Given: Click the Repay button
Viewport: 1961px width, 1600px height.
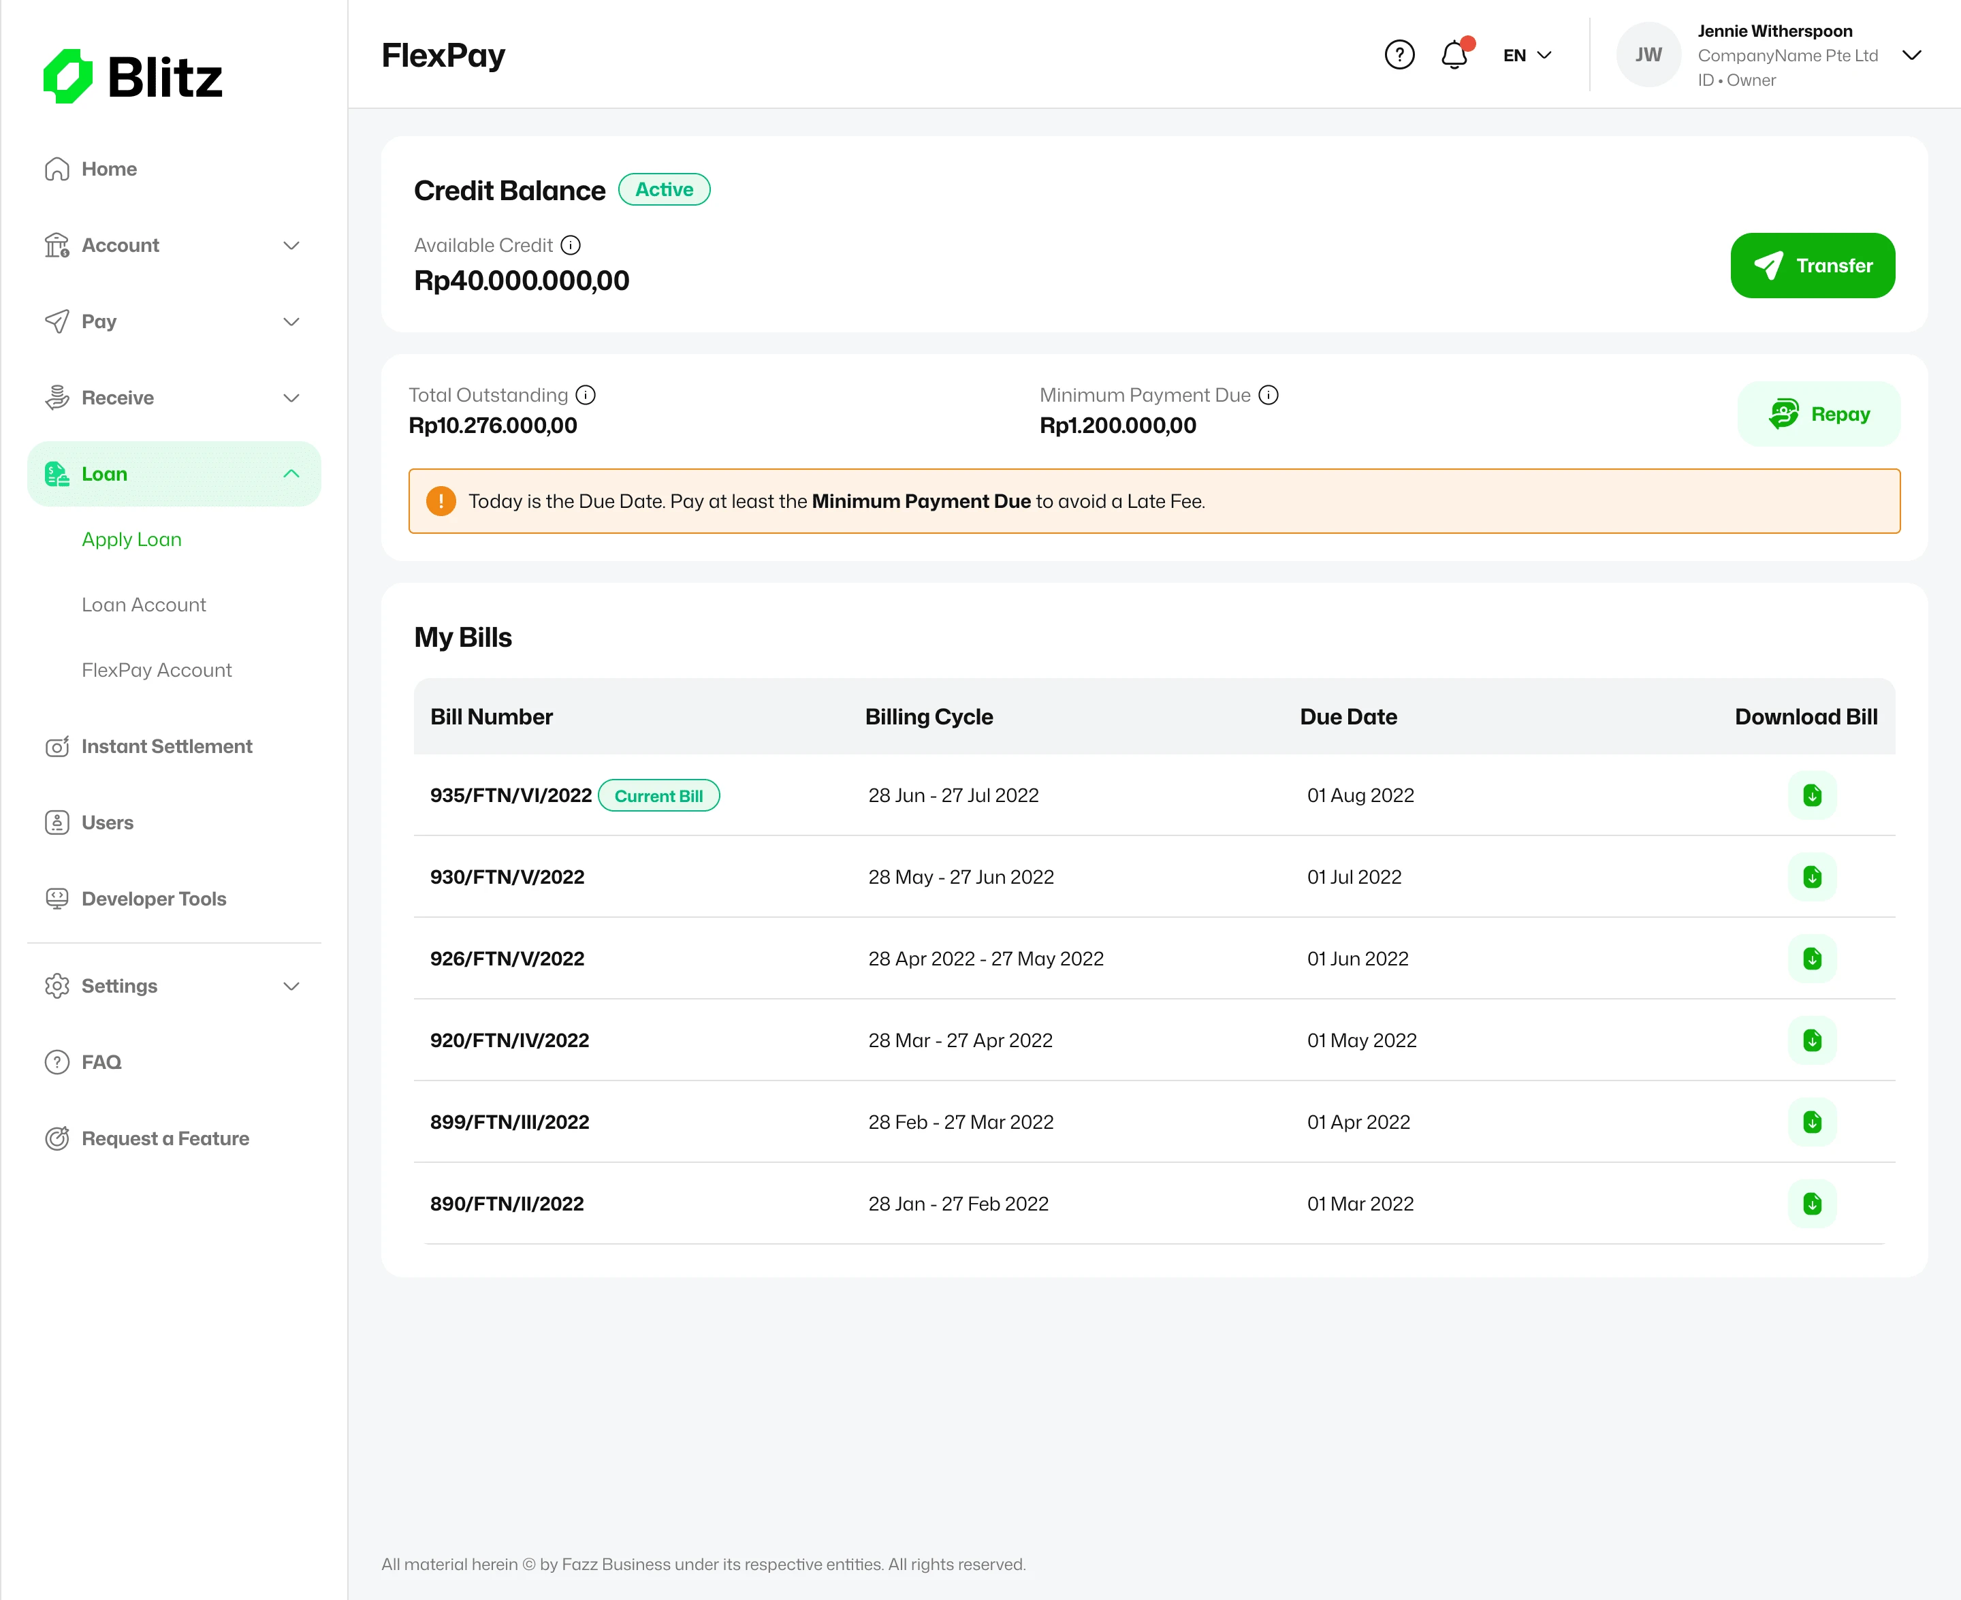Looking at the screenshot, I should coord(1818,415).
